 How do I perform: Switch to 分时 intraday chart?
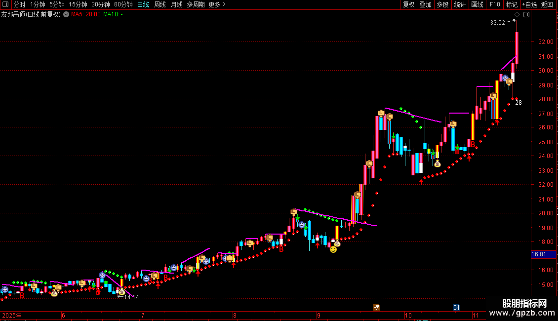point(20,4)
